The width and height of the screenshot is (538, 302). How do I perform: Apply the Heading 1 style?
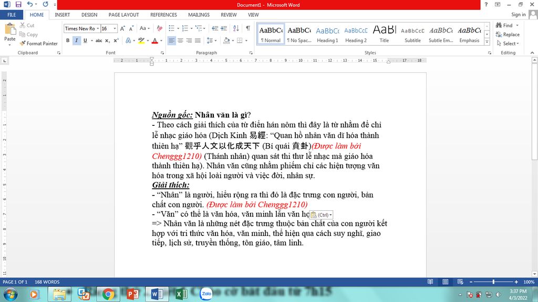(x=327, y=34)
